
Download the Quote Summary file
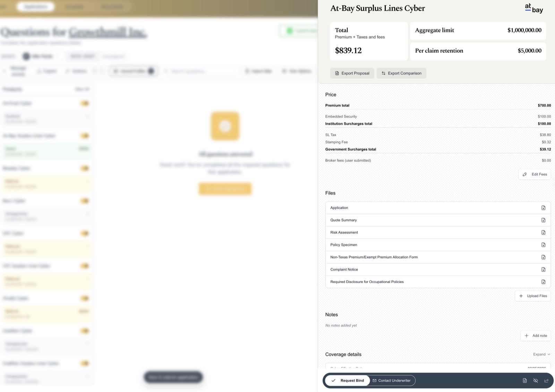point(543,220)
